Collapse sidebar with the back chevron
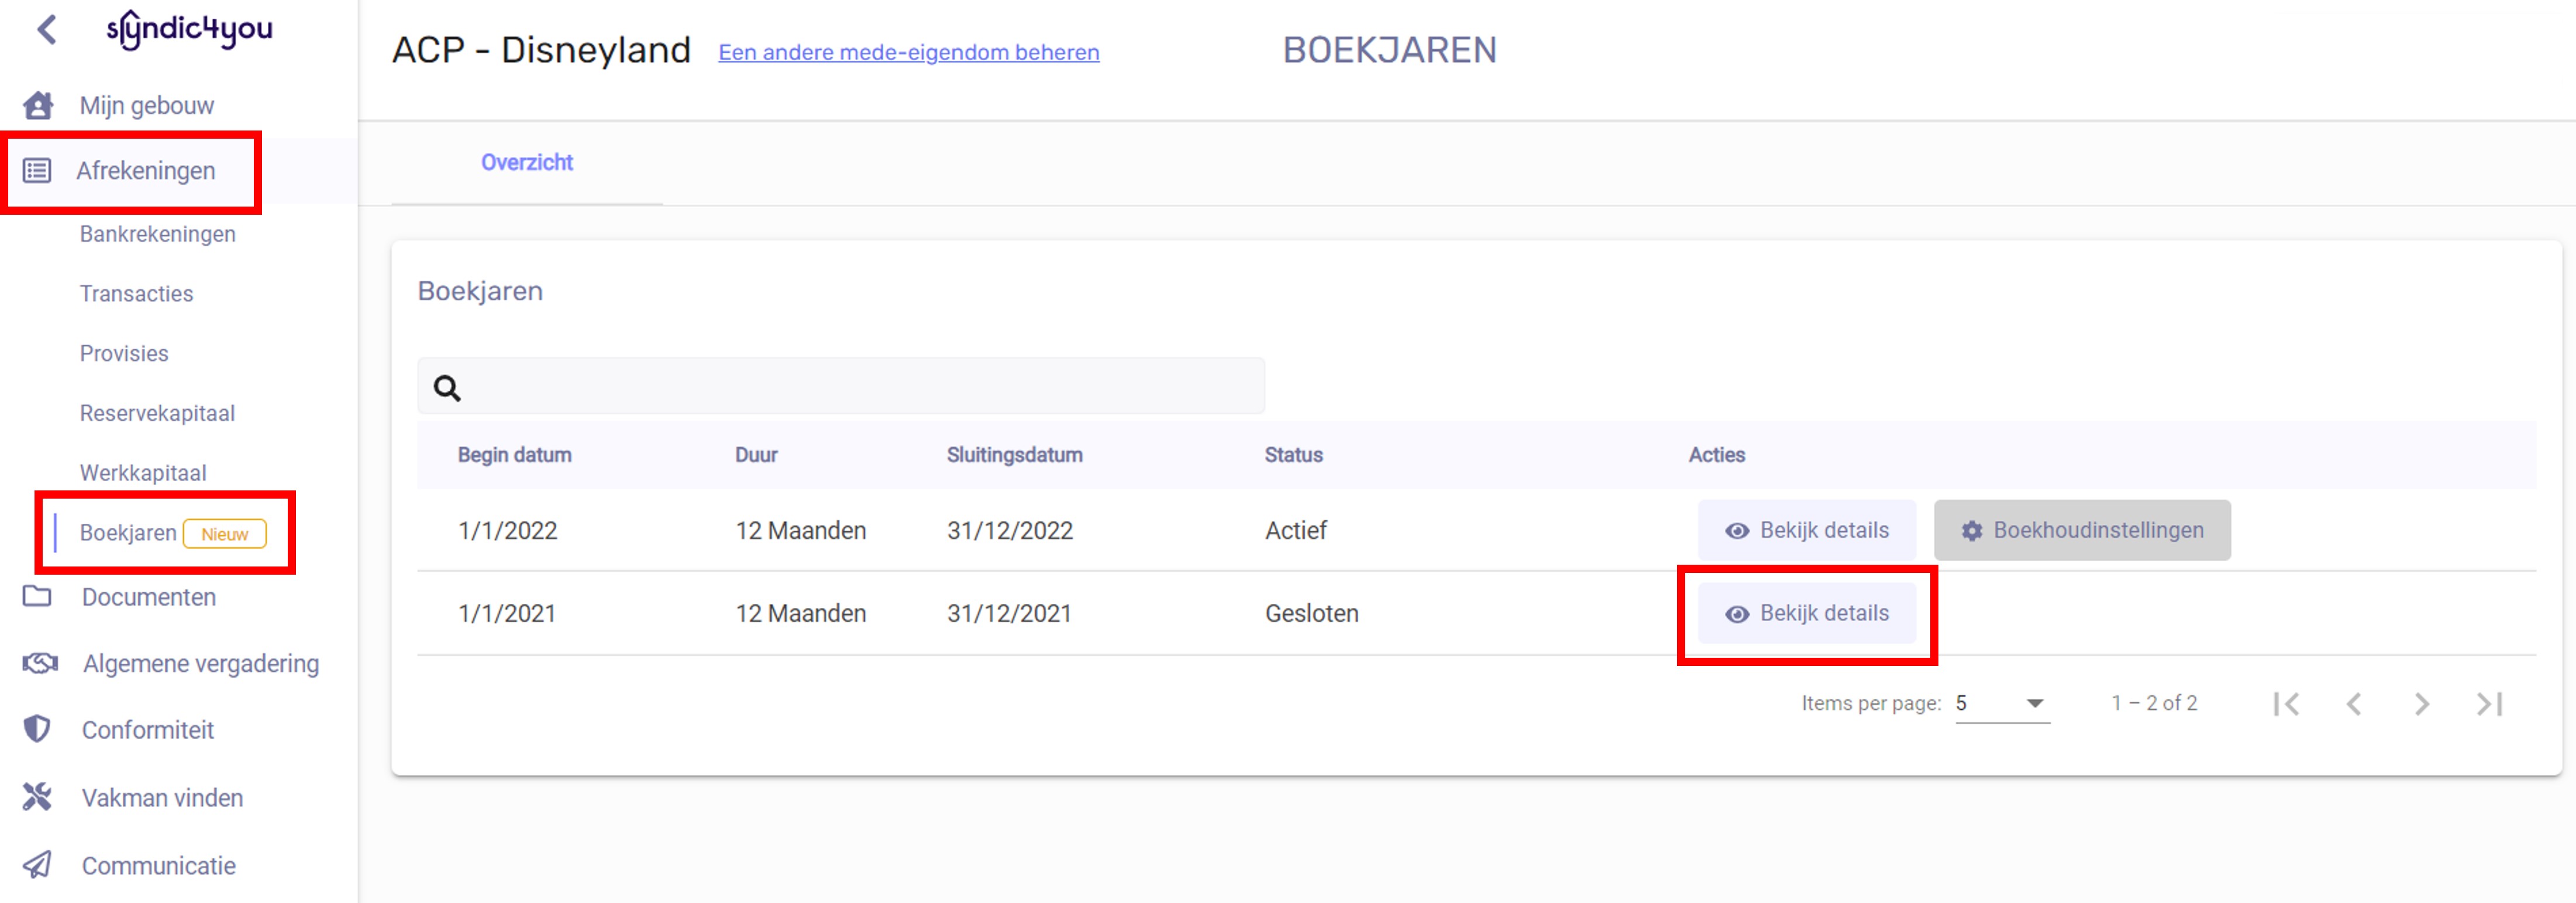The height and width of the screenshot is (903, 2576). click(x=46, y=29)
